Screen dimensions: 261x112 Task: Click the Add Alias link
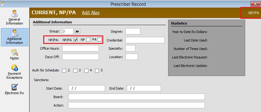coord(91,13)
